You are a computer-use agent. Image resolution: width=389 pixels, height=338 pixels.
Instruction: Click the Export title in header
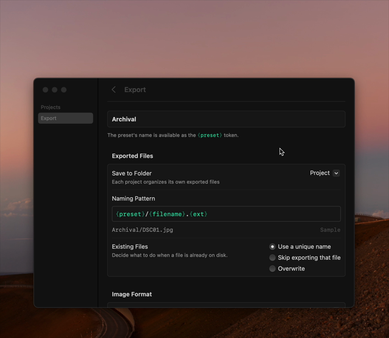(135, 90)
